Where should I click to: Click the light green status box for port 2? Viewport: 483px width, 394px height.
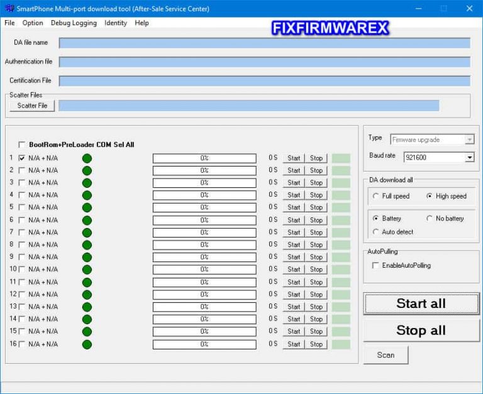[x=341, y=170]
